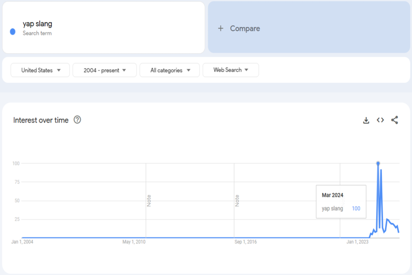The height and width of the screenshot is (275, 412).
Task: Click the 75 y-axis label
Action: 17,182
